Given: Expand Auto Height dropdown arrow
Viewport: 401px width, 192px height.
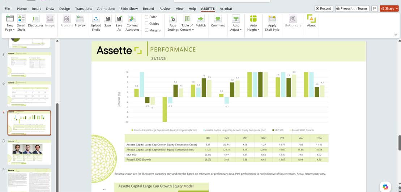Looking at the screenshot, I should (259, 30).
